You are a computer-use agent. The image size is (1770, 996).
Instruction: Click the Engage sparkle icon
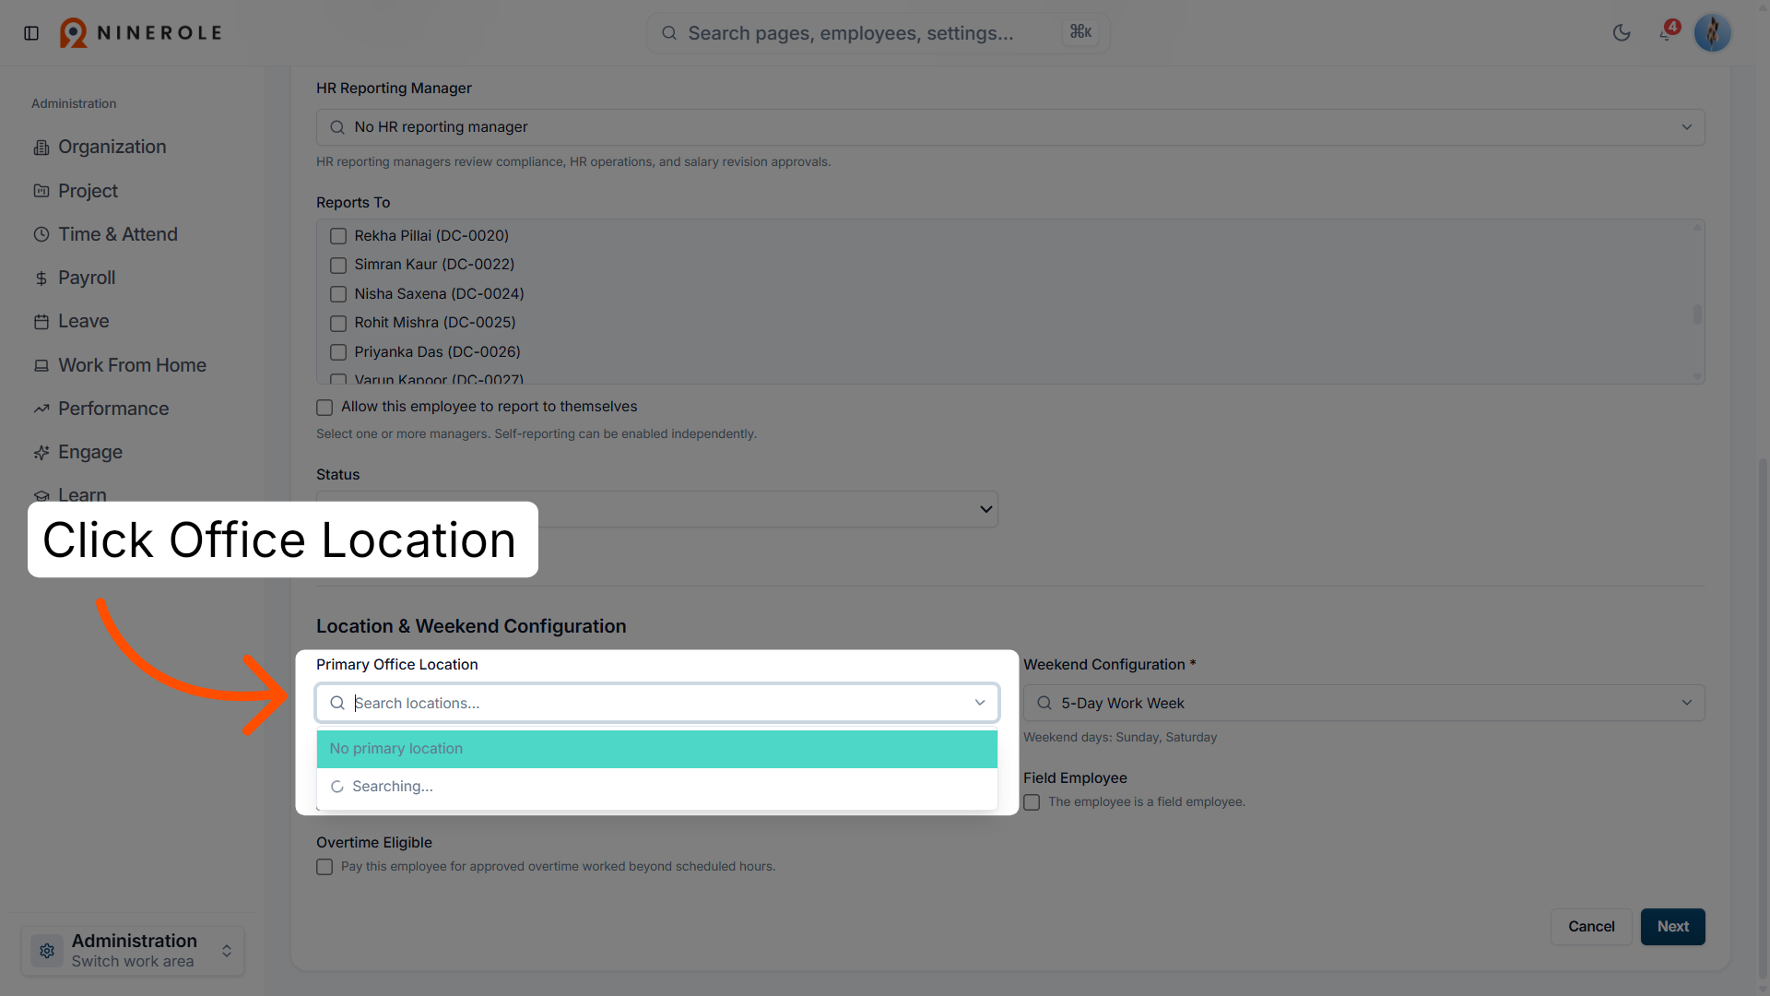coord(41,453)
